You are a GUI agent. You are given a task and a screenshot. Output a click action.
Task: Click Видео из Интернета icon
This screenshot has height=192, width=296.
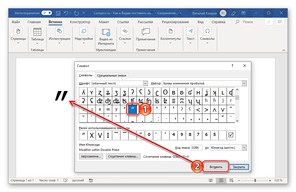coord(106,37)
